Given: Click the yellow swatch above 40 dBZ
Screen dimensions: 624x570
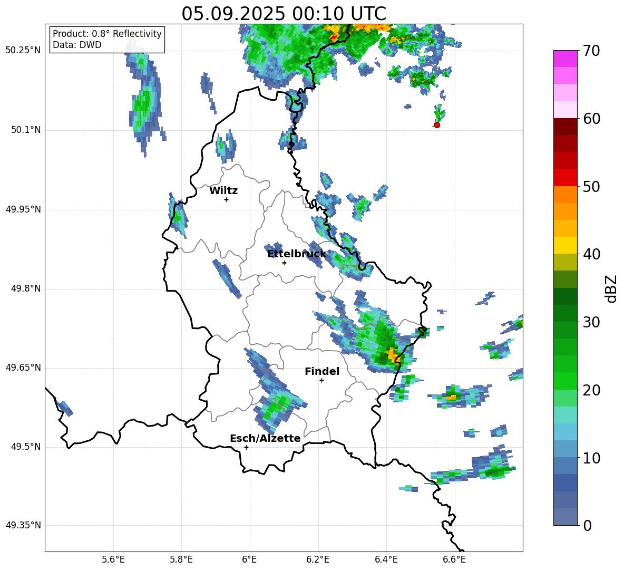Looking at the screenshot, I should (x=565, y=245).
